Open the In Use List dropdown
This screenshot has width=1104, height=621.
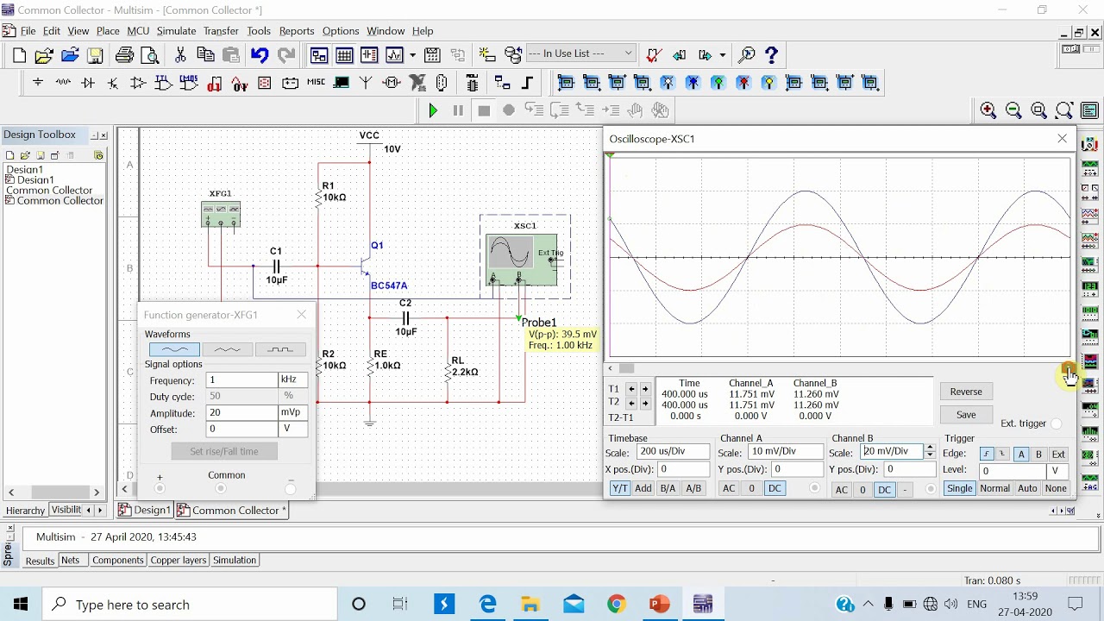[628, 53]
